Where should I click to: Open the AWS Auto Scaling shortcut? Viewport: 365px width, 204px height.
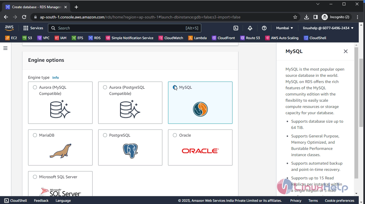(282, 38)
